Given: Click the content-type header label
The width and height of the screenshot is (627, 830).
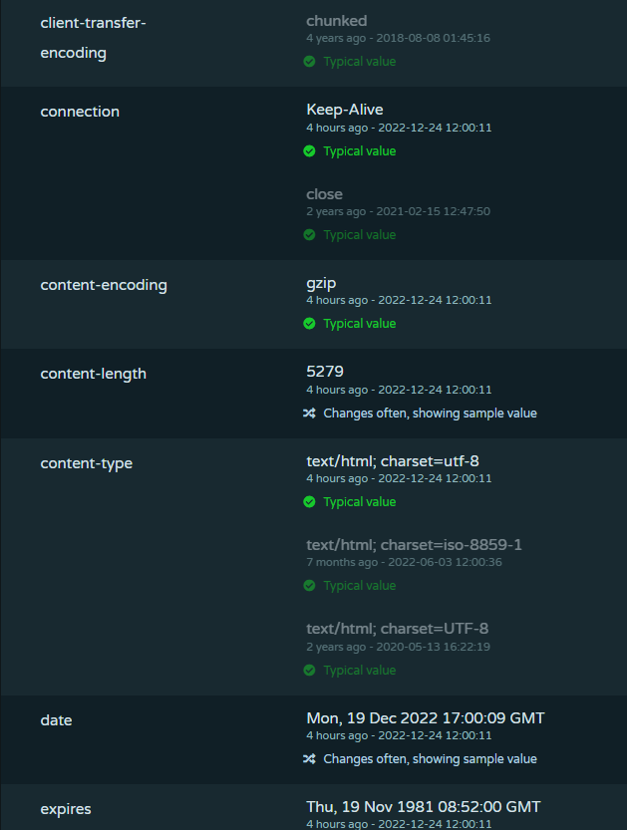Looking at the screenshot, I should tap(87, 463).
